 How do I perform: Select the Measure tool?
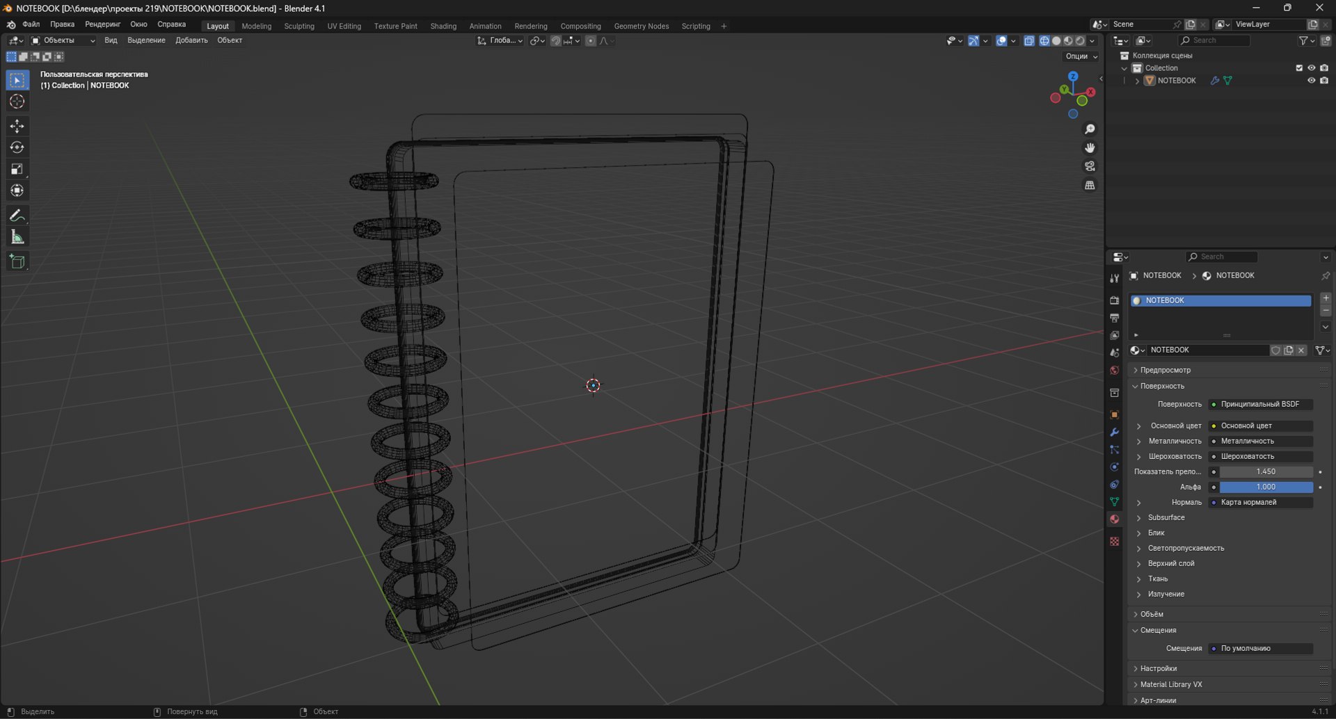coord(17,237)
